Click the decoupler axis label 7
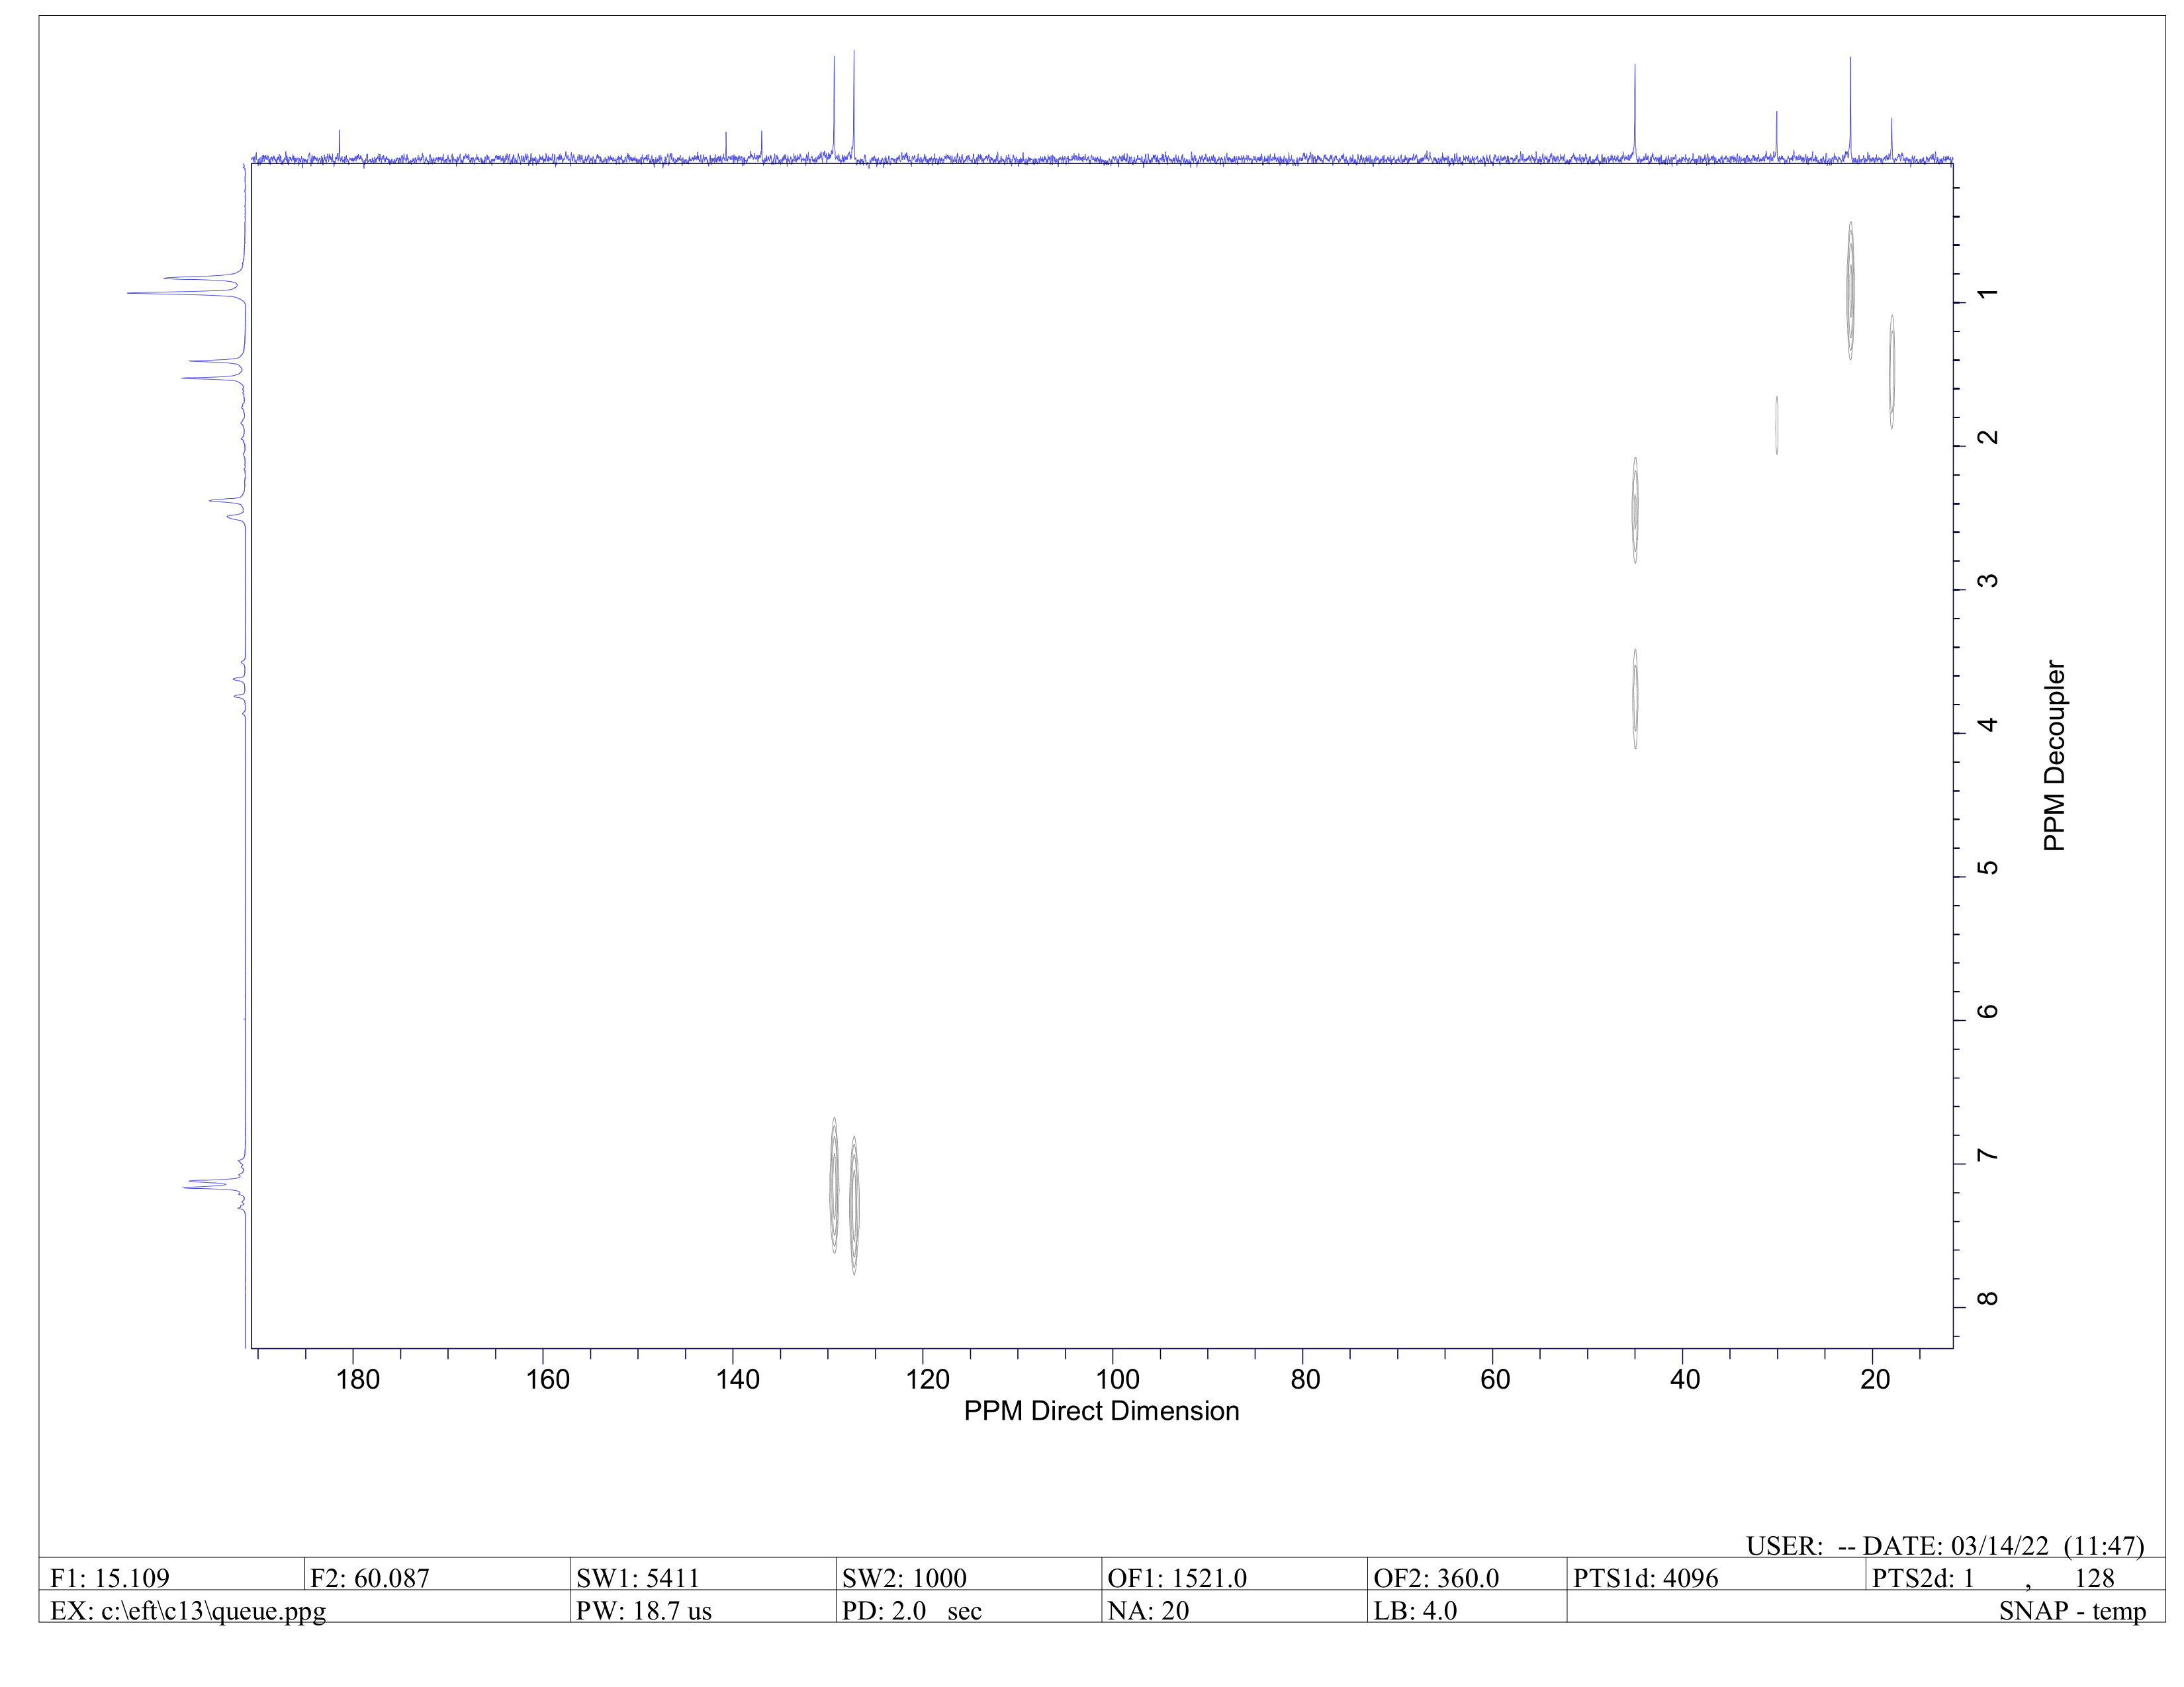 pyautogui.click(x=1989, y=1154)
